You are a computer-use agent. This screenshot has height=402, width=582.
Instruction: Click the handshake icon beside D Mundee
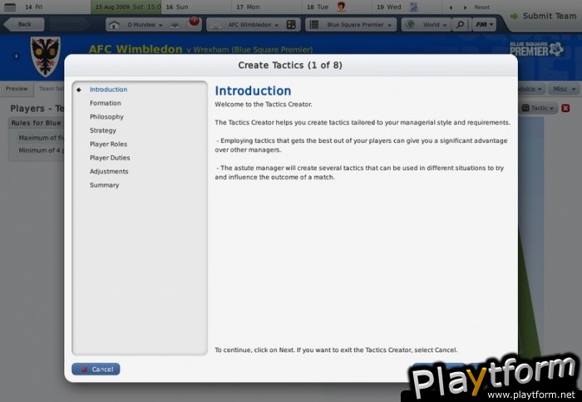tap(175, 25)
